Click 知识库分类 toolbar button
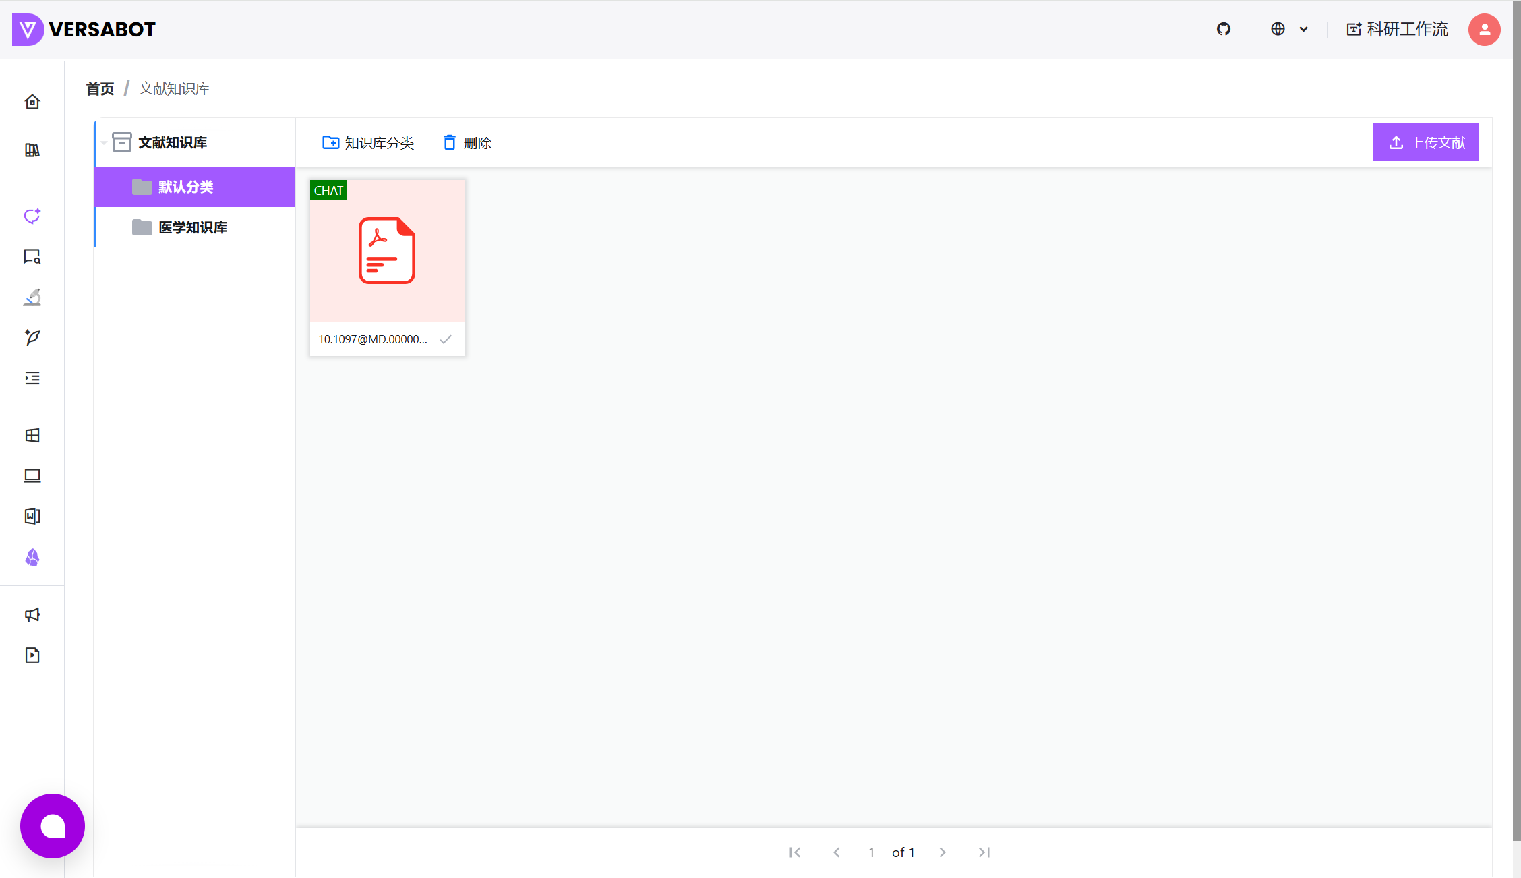The height and width of the screenshot is (878, 1521). click(368, 143)
